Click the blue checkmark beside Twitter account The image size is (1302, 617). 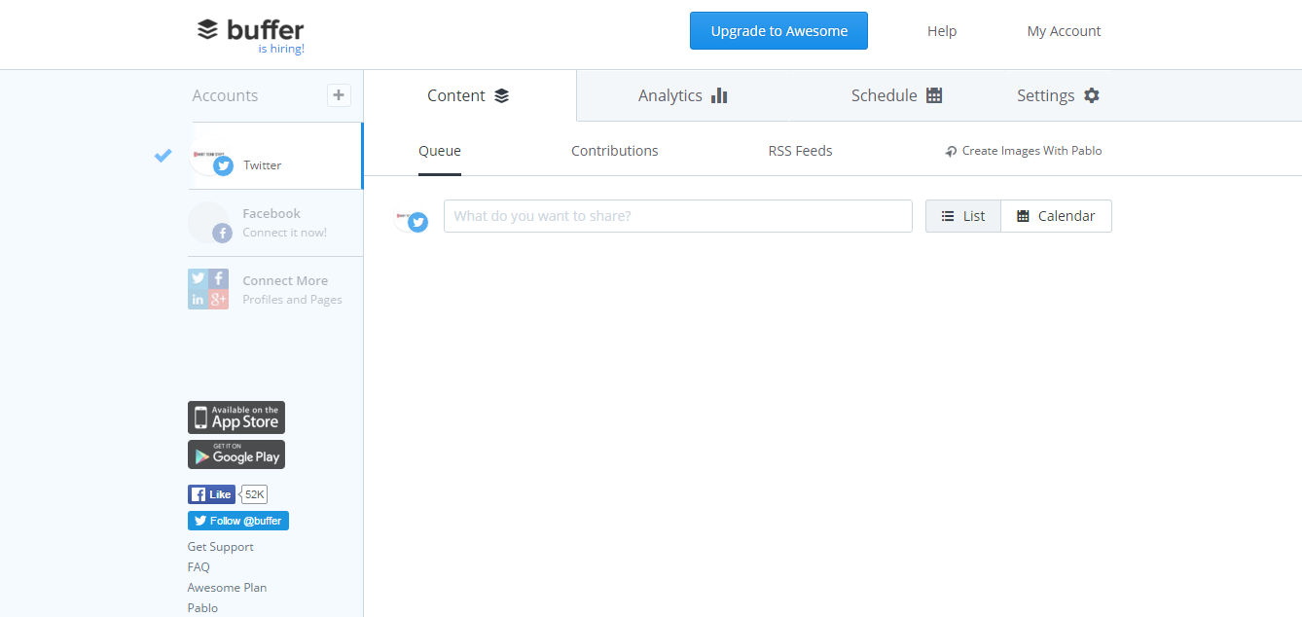pyautogui.click(x=163, y=155)
